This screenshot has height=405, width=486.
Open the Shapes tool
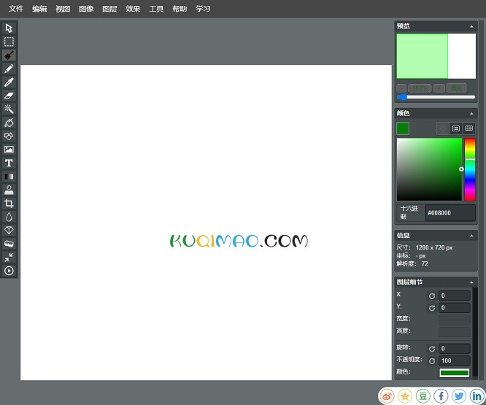(9, 136)
